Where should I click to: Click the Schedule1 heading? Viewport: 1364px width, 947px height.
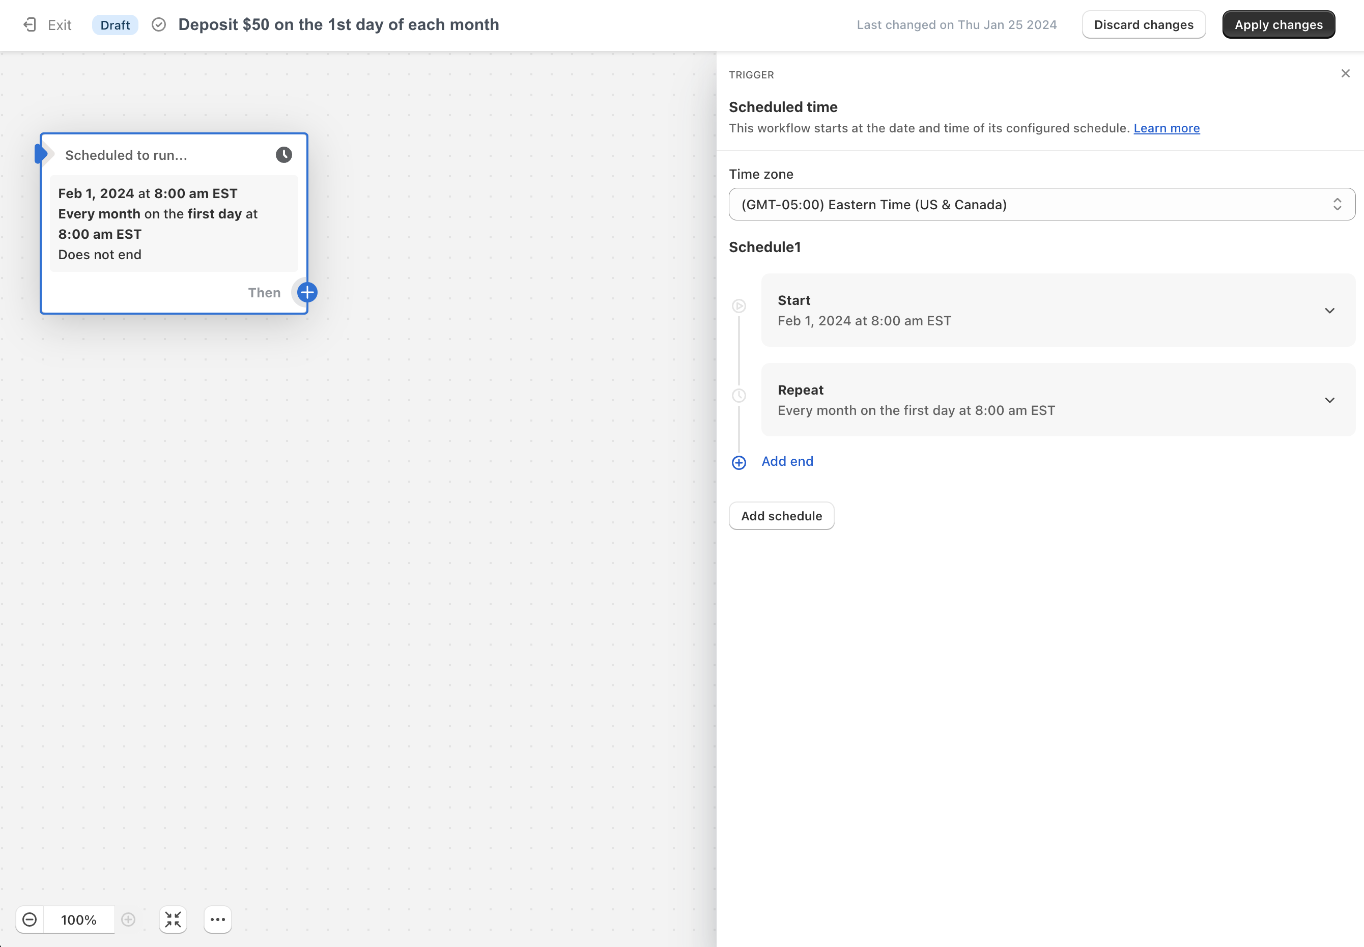(x=764, y=247)
